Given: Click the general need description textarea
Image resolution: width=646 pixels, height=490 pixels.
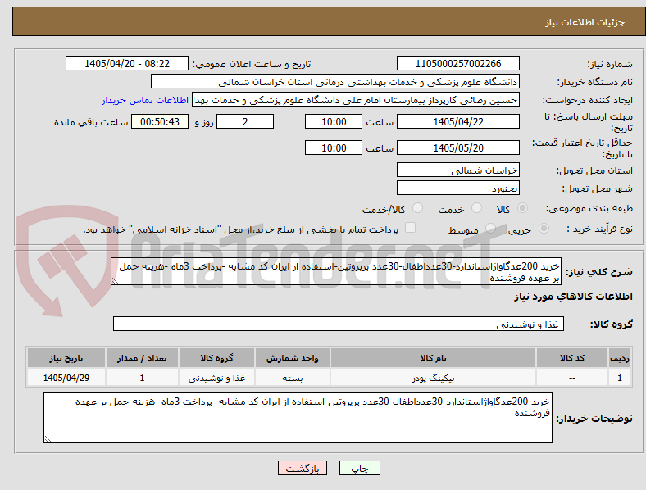Looking at the screenshot, I should coord(336,272).
